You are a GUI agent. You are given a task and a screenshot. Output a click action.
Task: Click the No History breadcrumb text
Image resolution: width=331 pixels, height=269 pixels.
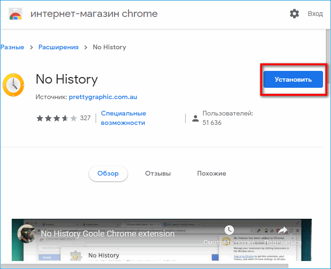109,47
